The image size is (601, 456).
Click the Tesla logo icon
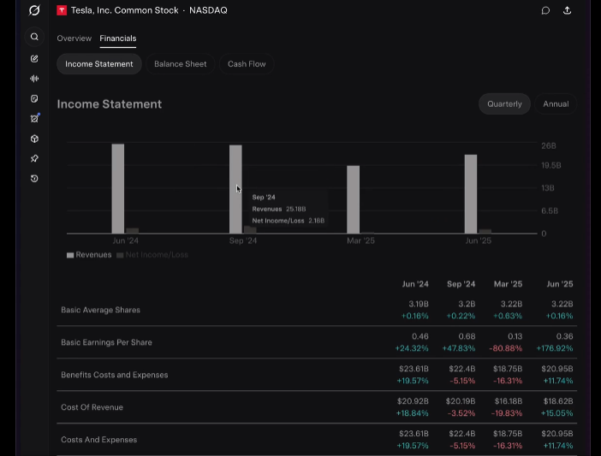tap(62, 10)
